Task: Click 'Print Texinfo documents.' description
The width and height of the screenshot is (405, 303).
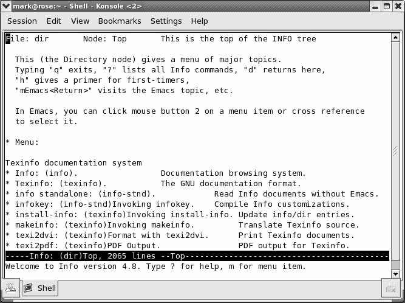Action: tap(296, 235)
